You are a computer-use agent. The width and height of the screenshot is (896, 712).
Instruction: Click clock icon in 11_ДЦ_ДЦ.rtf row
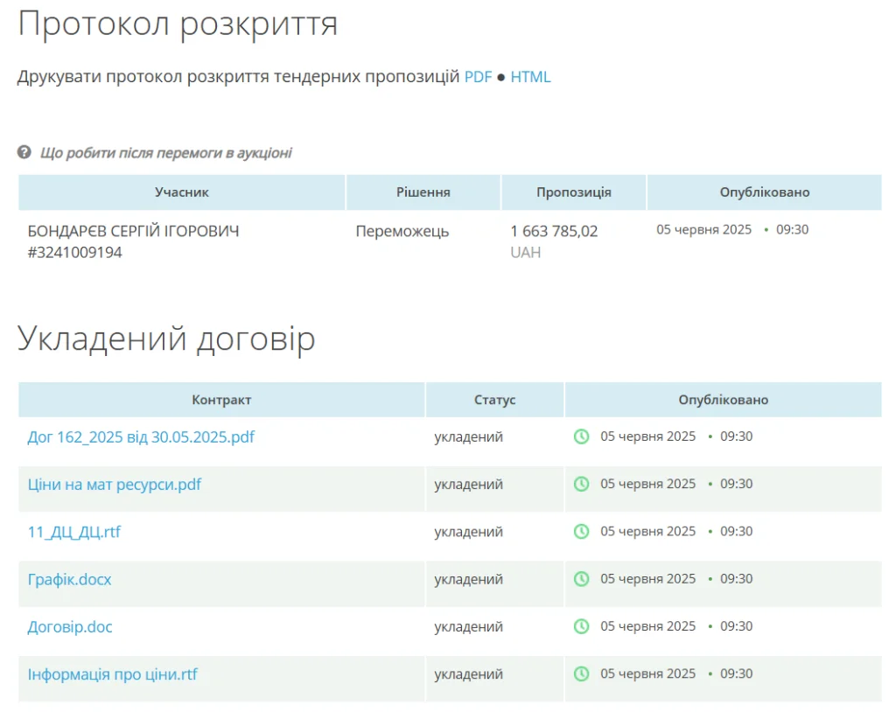coord(581,531)
